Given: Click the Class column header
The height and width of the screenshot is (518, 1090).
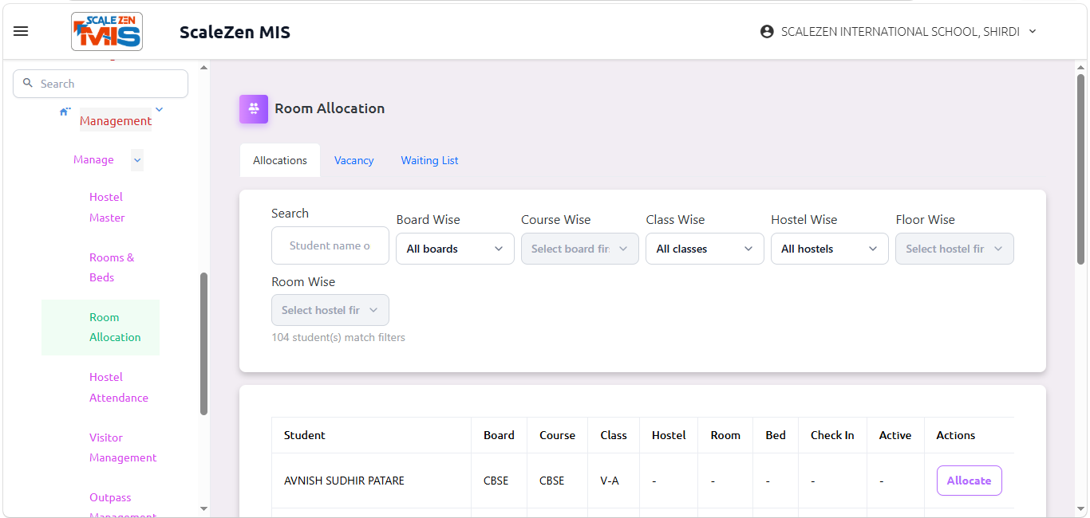Looking at the screenshot, I should 614,435.
